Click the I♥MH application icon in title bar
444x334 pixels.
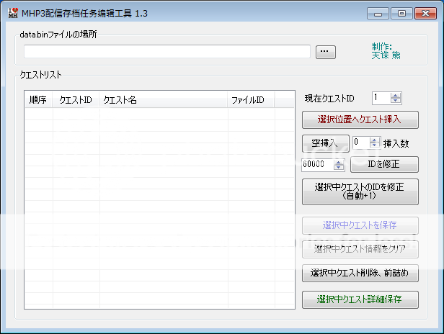(13, 13)
